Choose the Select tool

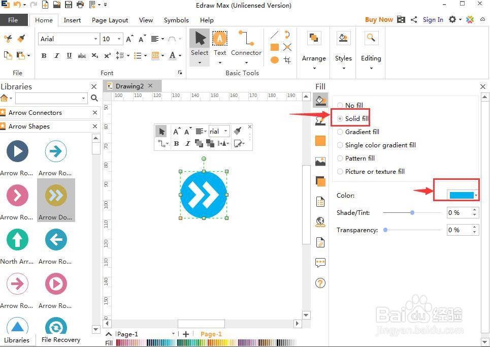[x=200, y=47]
